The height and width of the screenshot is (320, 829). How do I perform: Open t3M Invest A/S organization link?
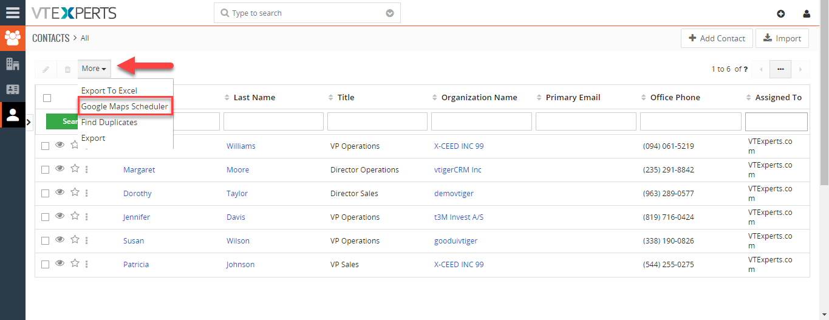click(459, 217)
